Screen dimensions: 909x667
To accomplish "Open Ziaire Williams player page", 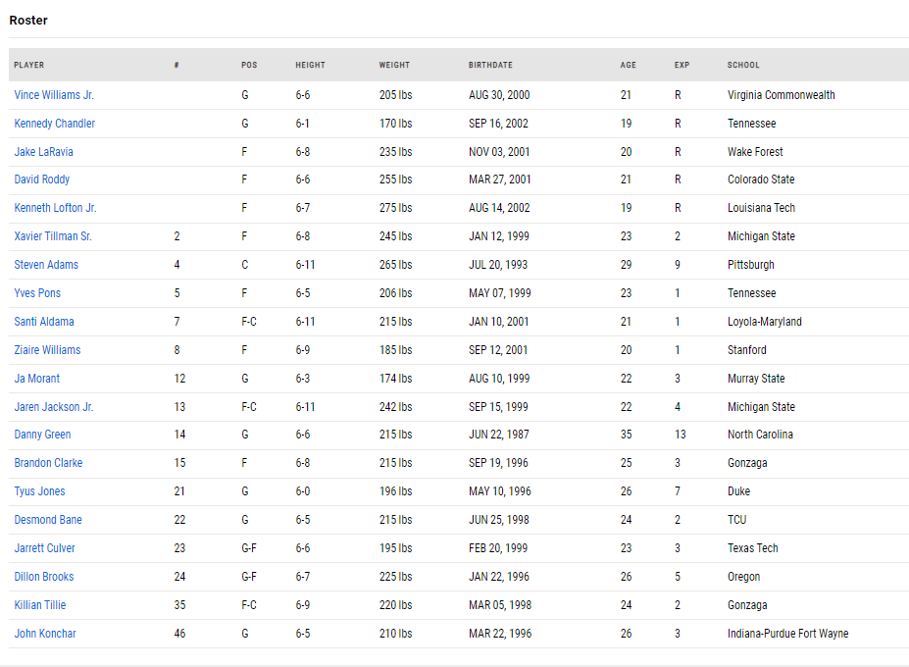I will click(47, 350).
